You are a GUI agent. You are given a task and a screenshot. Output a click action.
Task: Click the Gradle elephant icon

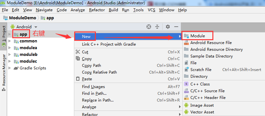(x=16, y=68)
